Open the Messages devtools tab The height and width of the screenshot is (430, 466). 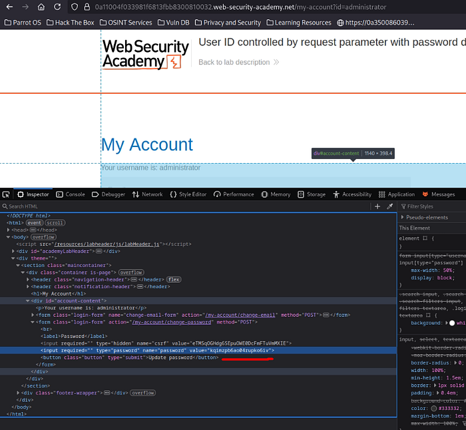pyautogui.click(x=438, y=194)
